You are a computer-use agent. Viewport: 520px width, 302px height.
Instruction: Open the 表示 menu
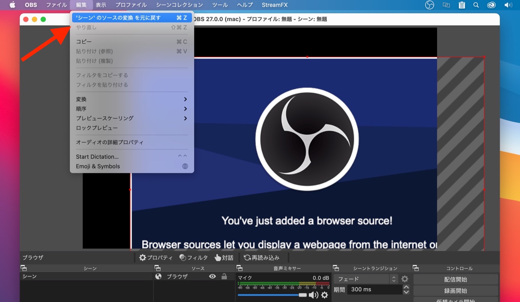coord(101,5)
